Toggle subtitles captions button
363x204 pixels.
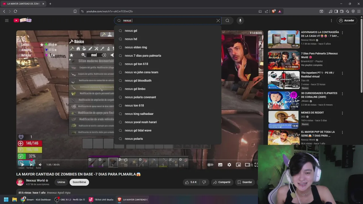220,165
